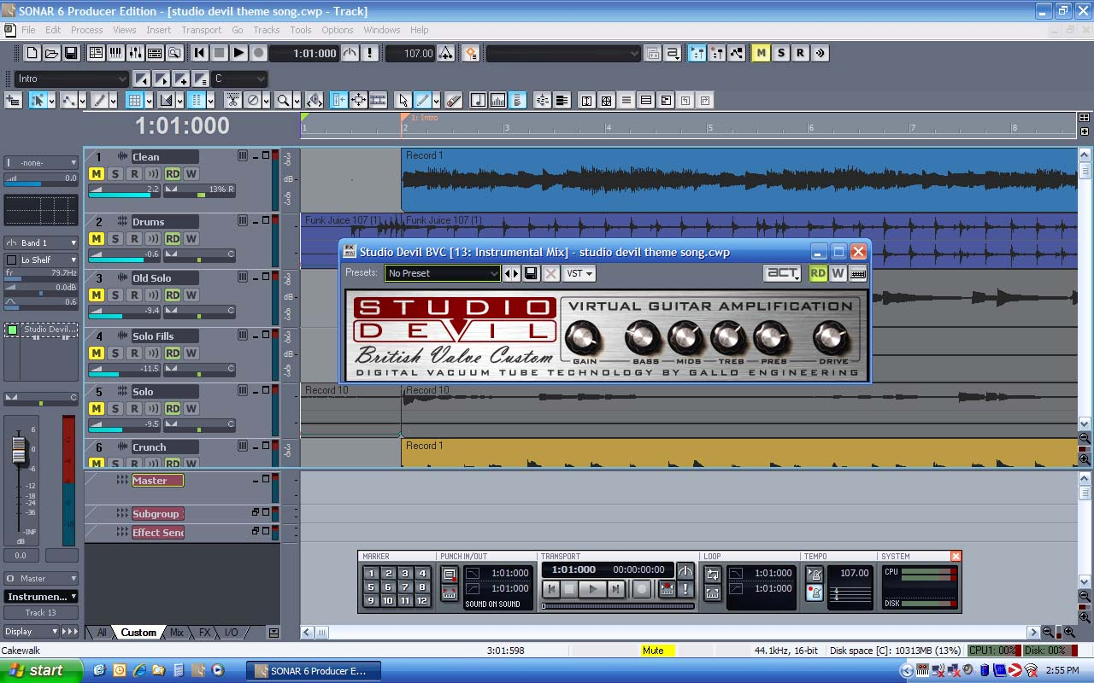The width and height of the screenshot is (1094, 683).
Task: Open the key signature C dropdown
Action: 240,79
